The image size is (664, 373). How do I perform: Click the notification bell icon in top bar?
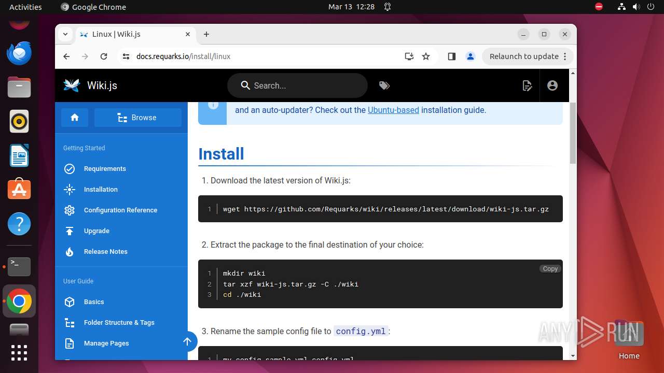pyautogui.click(x=388, y=7)
